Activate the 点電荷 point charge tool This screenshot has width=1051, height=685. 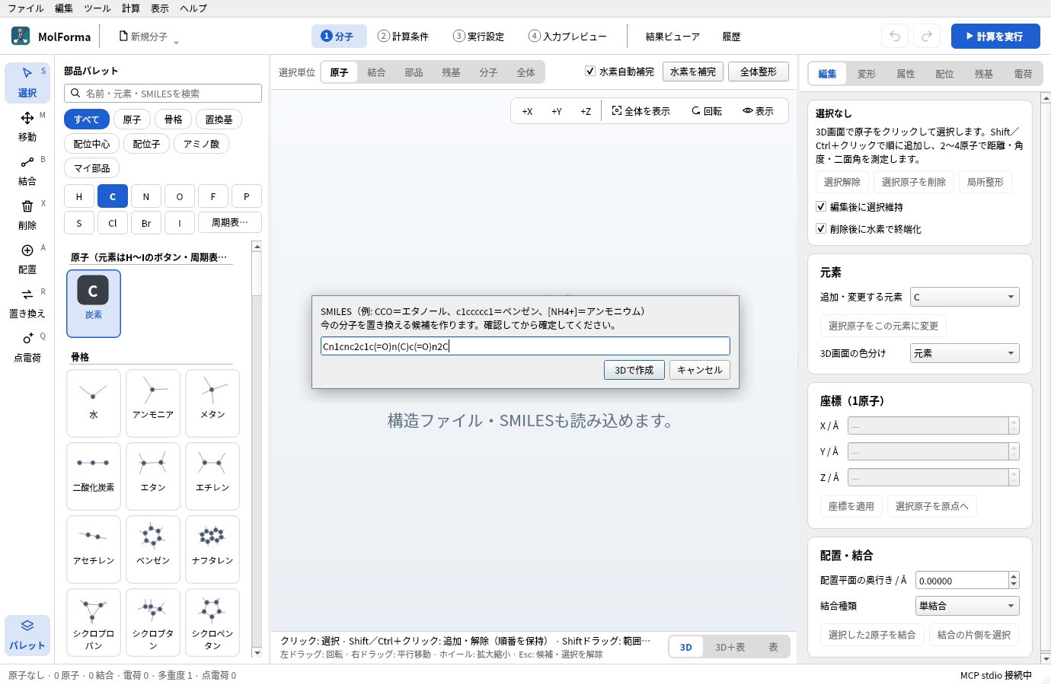click(27, 347)
